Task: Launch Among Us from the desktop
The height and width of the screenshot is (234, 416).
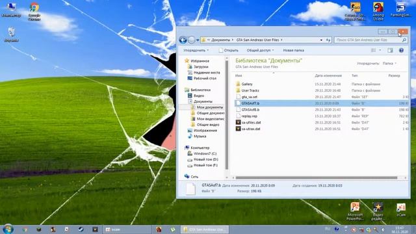Action: (x=378, y=11)
